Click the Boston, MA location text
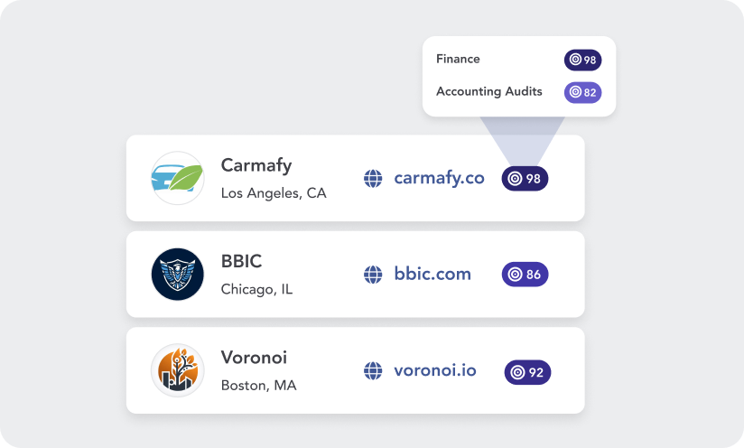Screen dimensions: 744x448 (258, 386)
